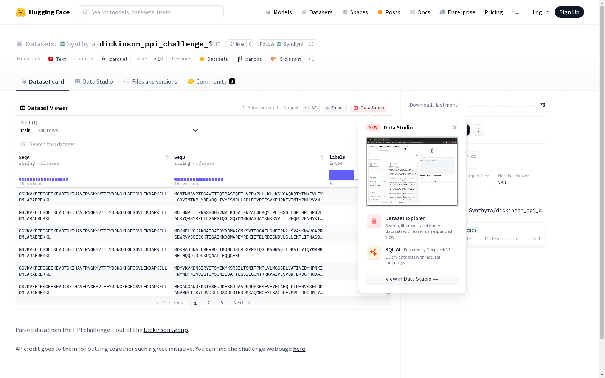Select the < 1K size tag

click(158, 59)
